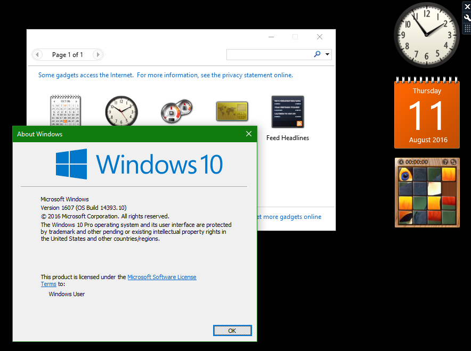Screen dimensions: 471x351
Task: Choose the Currency gadget icon
Action: 232,111
